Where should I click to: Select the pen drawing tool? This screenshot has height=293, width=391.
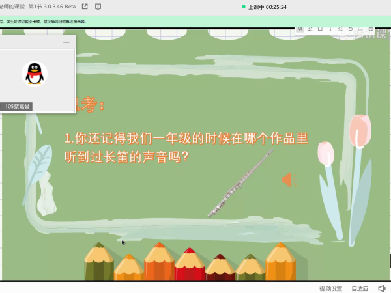coord(310,29)
